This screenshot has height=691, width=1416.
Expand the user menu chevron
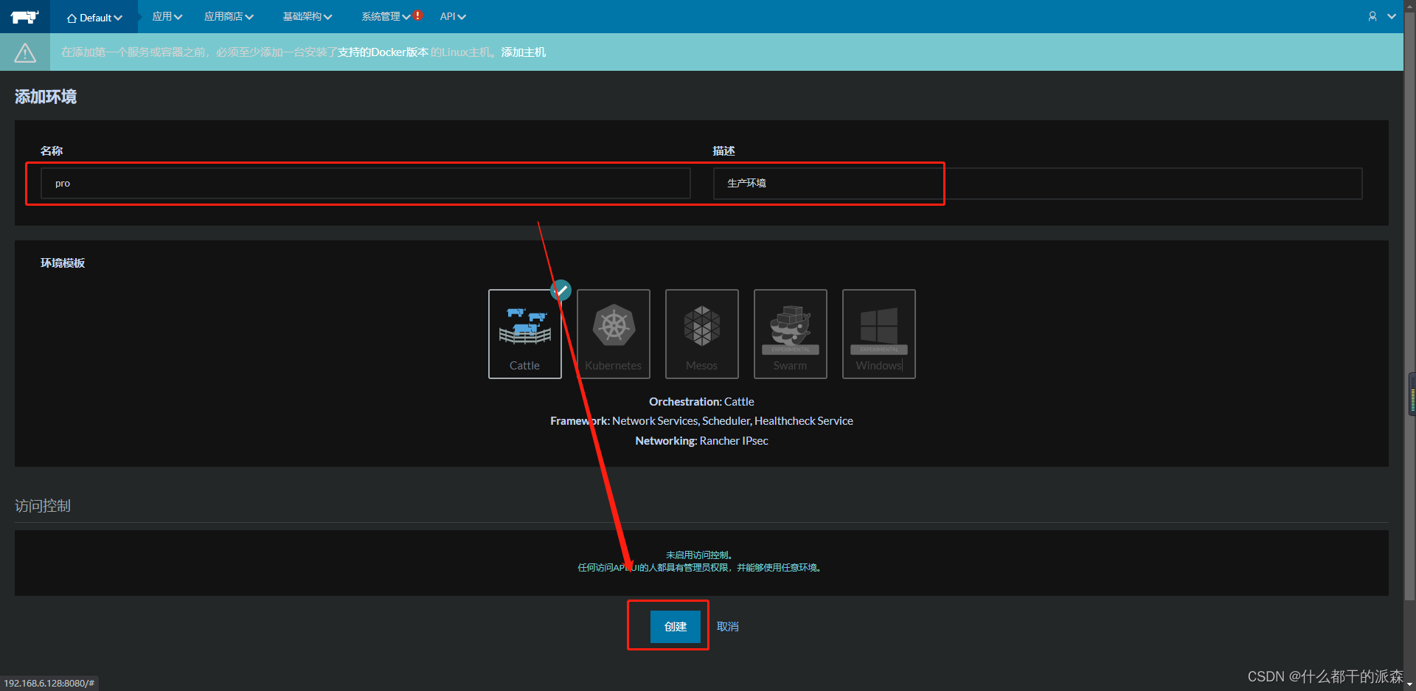tap(1392, 16)
